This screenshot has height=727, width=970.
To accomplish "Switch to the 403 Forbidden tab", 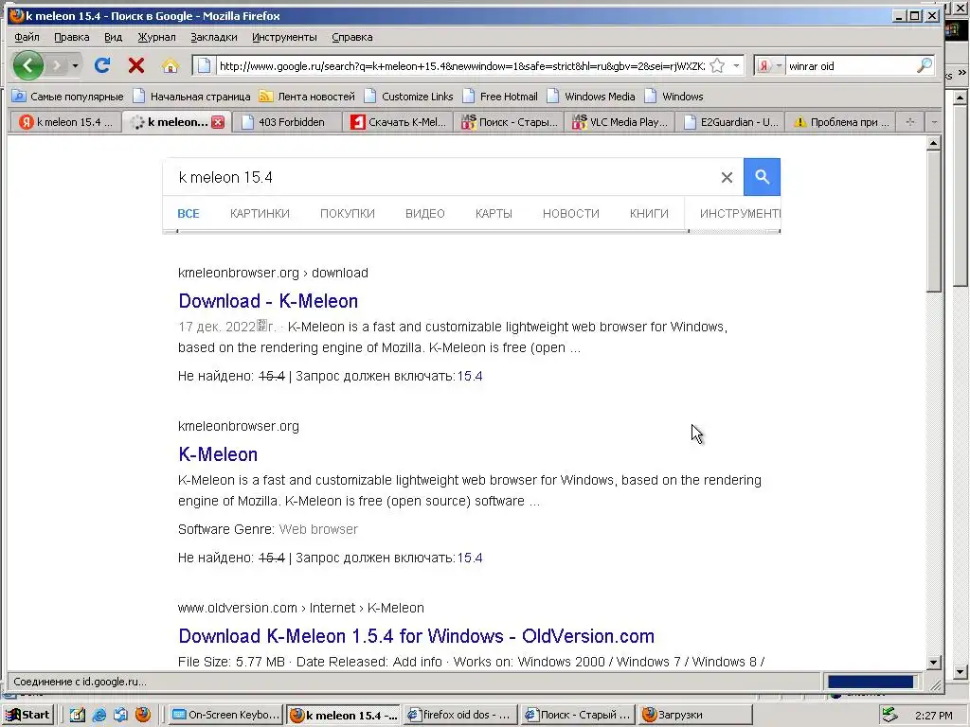I will click(x=288, y=122).
